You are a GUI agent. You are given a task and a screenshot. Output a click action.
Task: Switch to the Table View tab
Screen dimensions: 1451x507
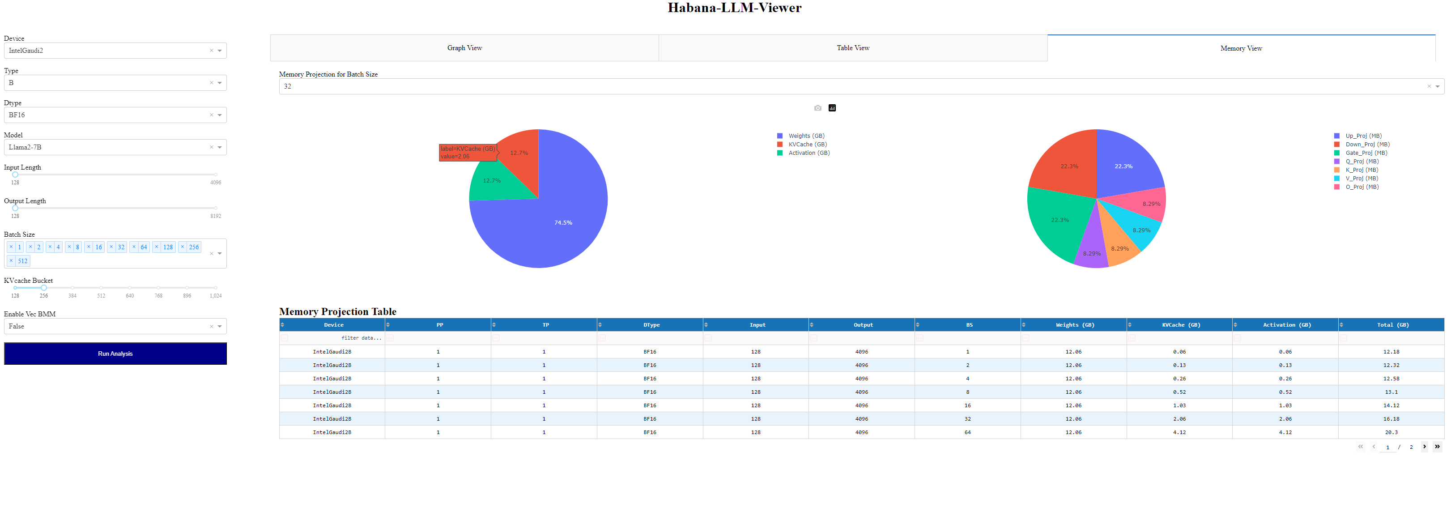(x=853, y=48)
